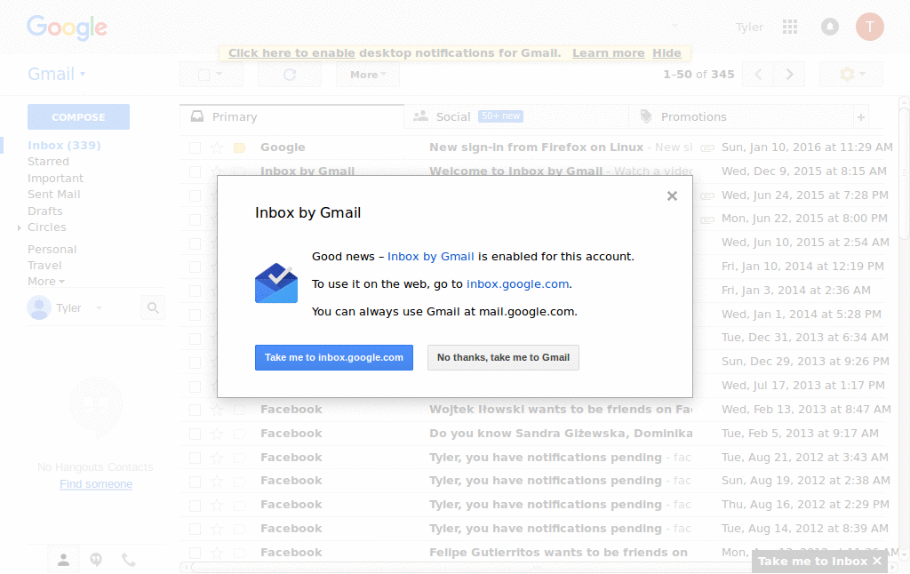Open Hangouts conversations icon
The image size is (910, 574).
pos(96,560)
